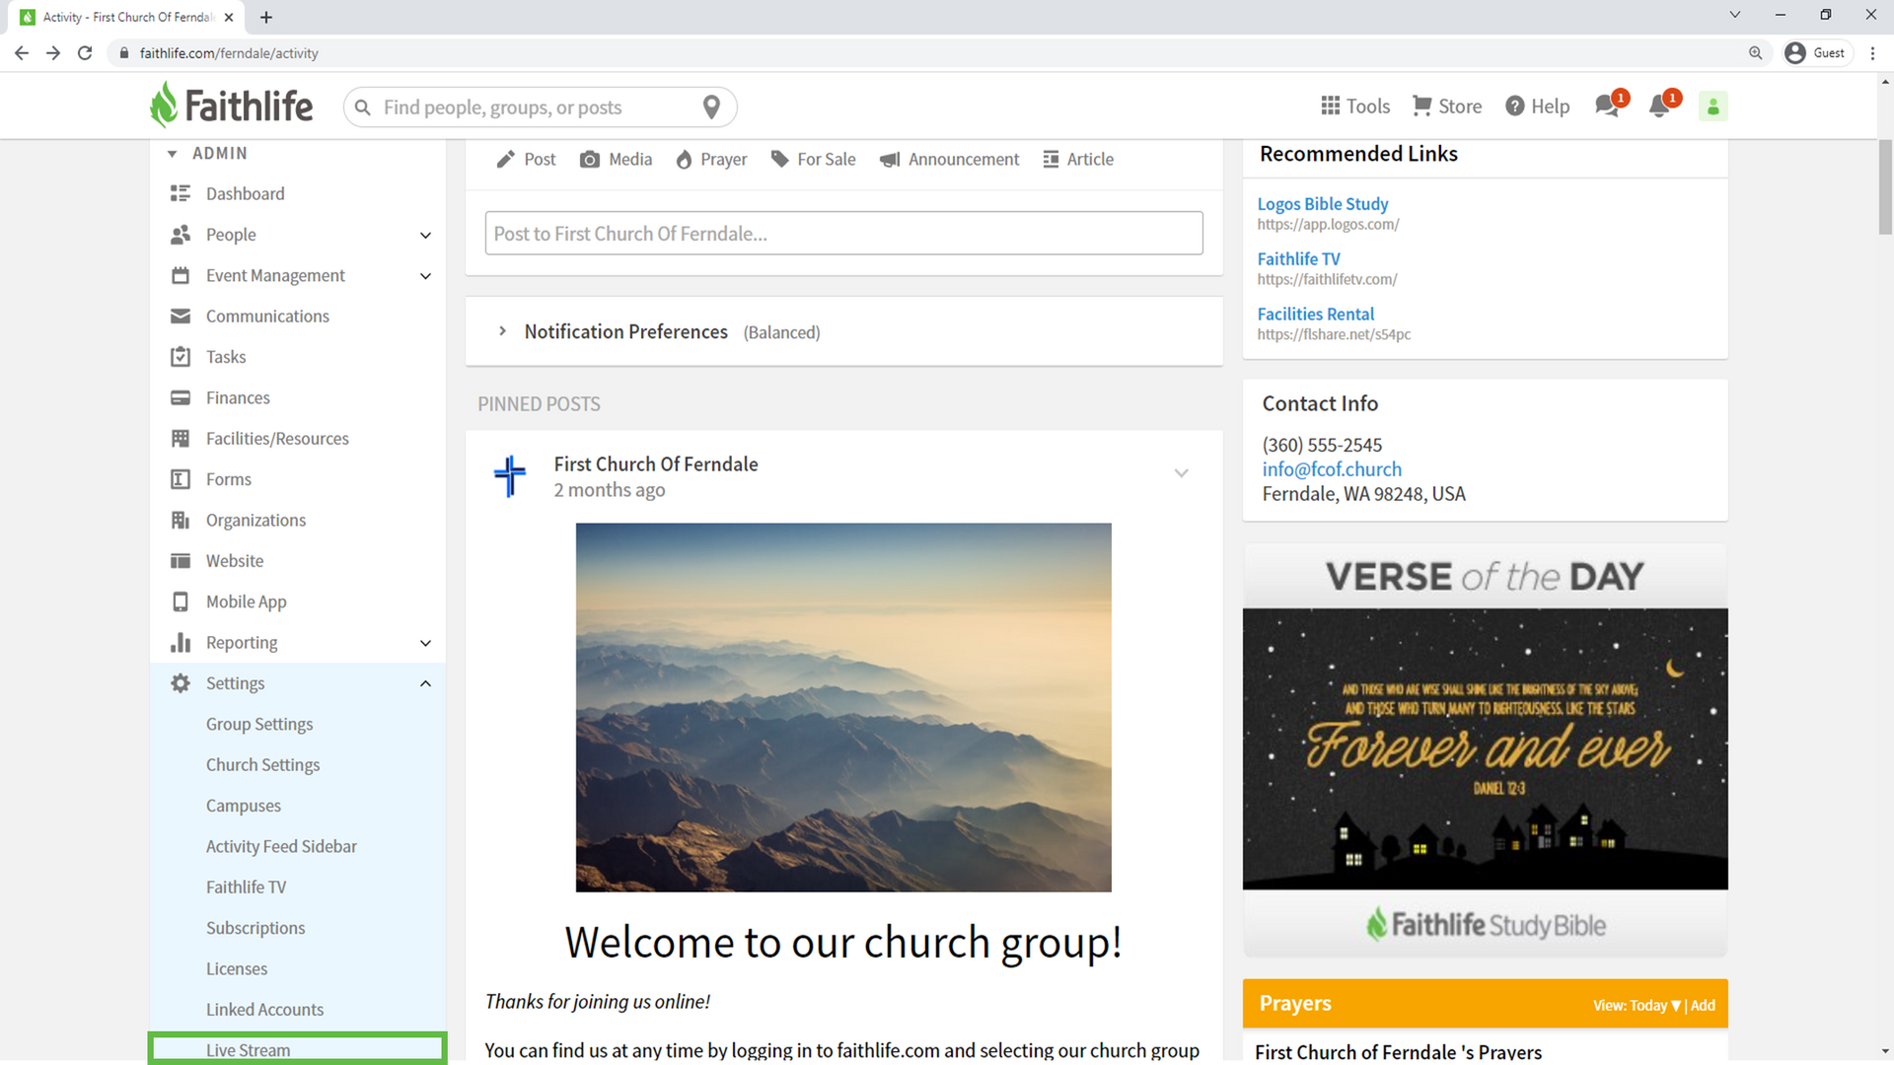Screen dimensions: 1894x1065
Task: Click info@fcof.church email link
Action: (1332, 469)
